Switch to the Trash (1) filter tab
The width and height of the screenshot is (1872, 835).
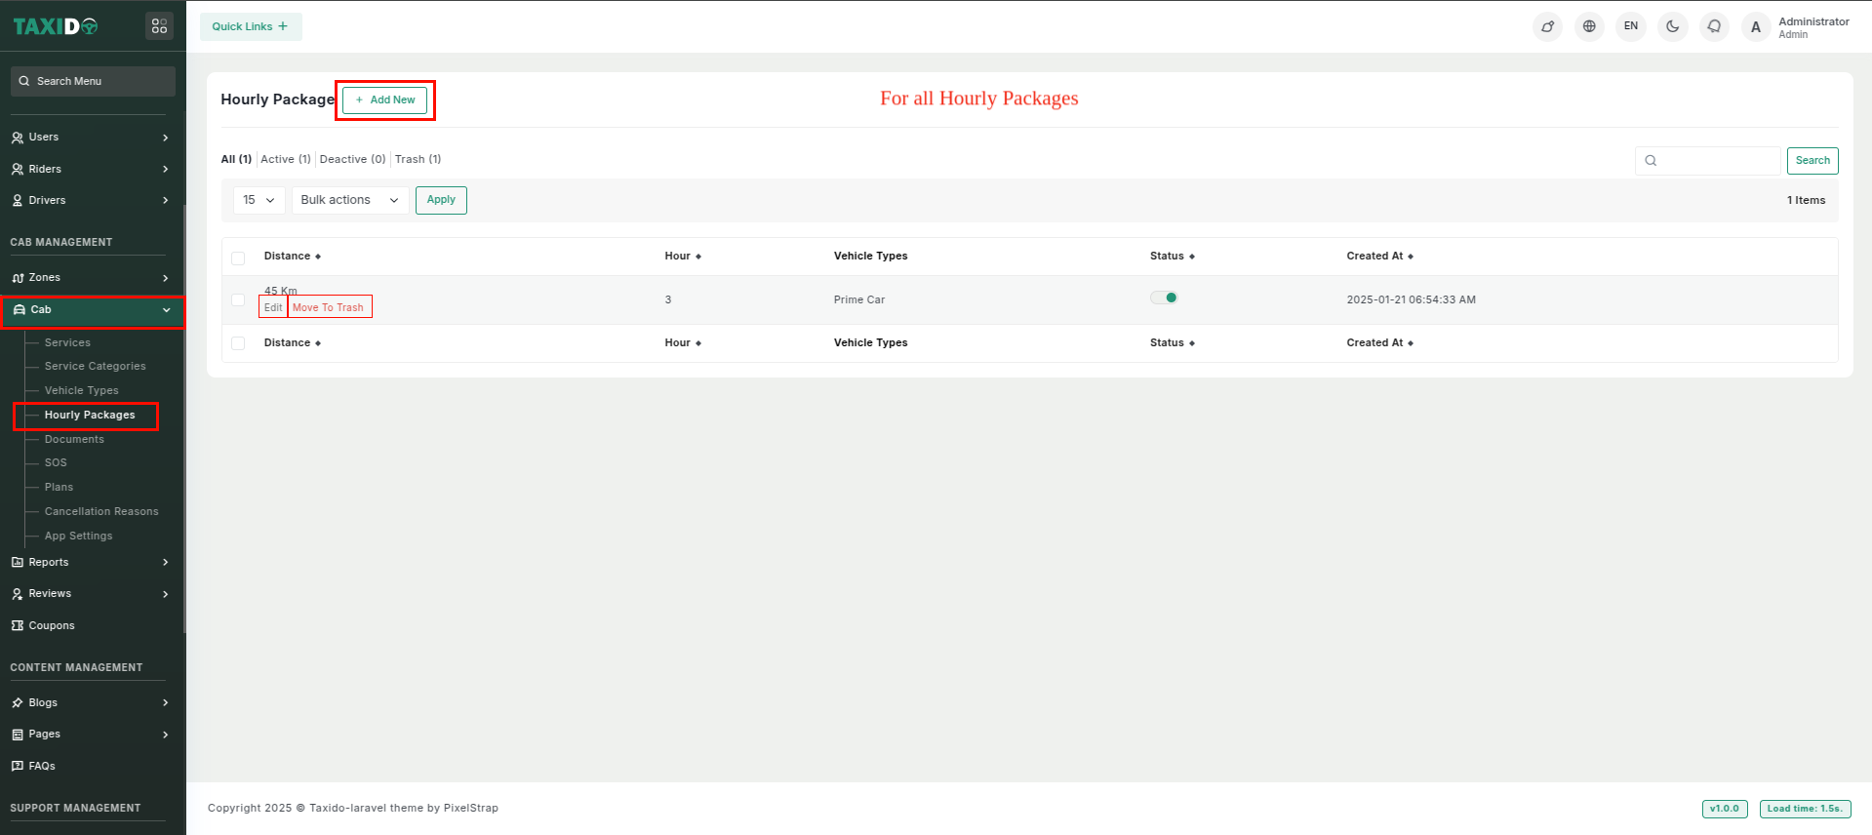coord(418,159)
